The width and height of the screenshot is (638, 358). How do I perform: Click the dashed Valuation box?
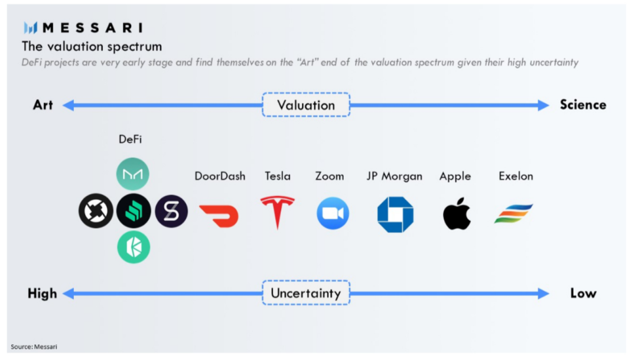coord(306,105)
